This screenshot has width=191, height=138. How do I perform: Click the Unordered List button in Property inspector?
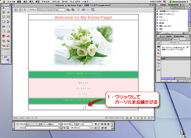coord(96,128)
